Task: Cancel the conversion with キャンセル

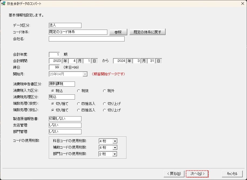Action: [x=232, y=174]
